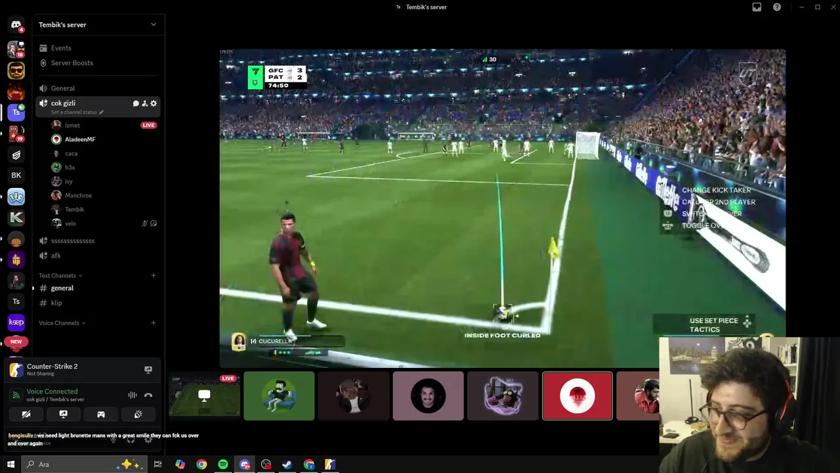This screenshot has height=473, width=840.
Task: Select the LIVE stream thumbnail tile
Action: (204, 395)
